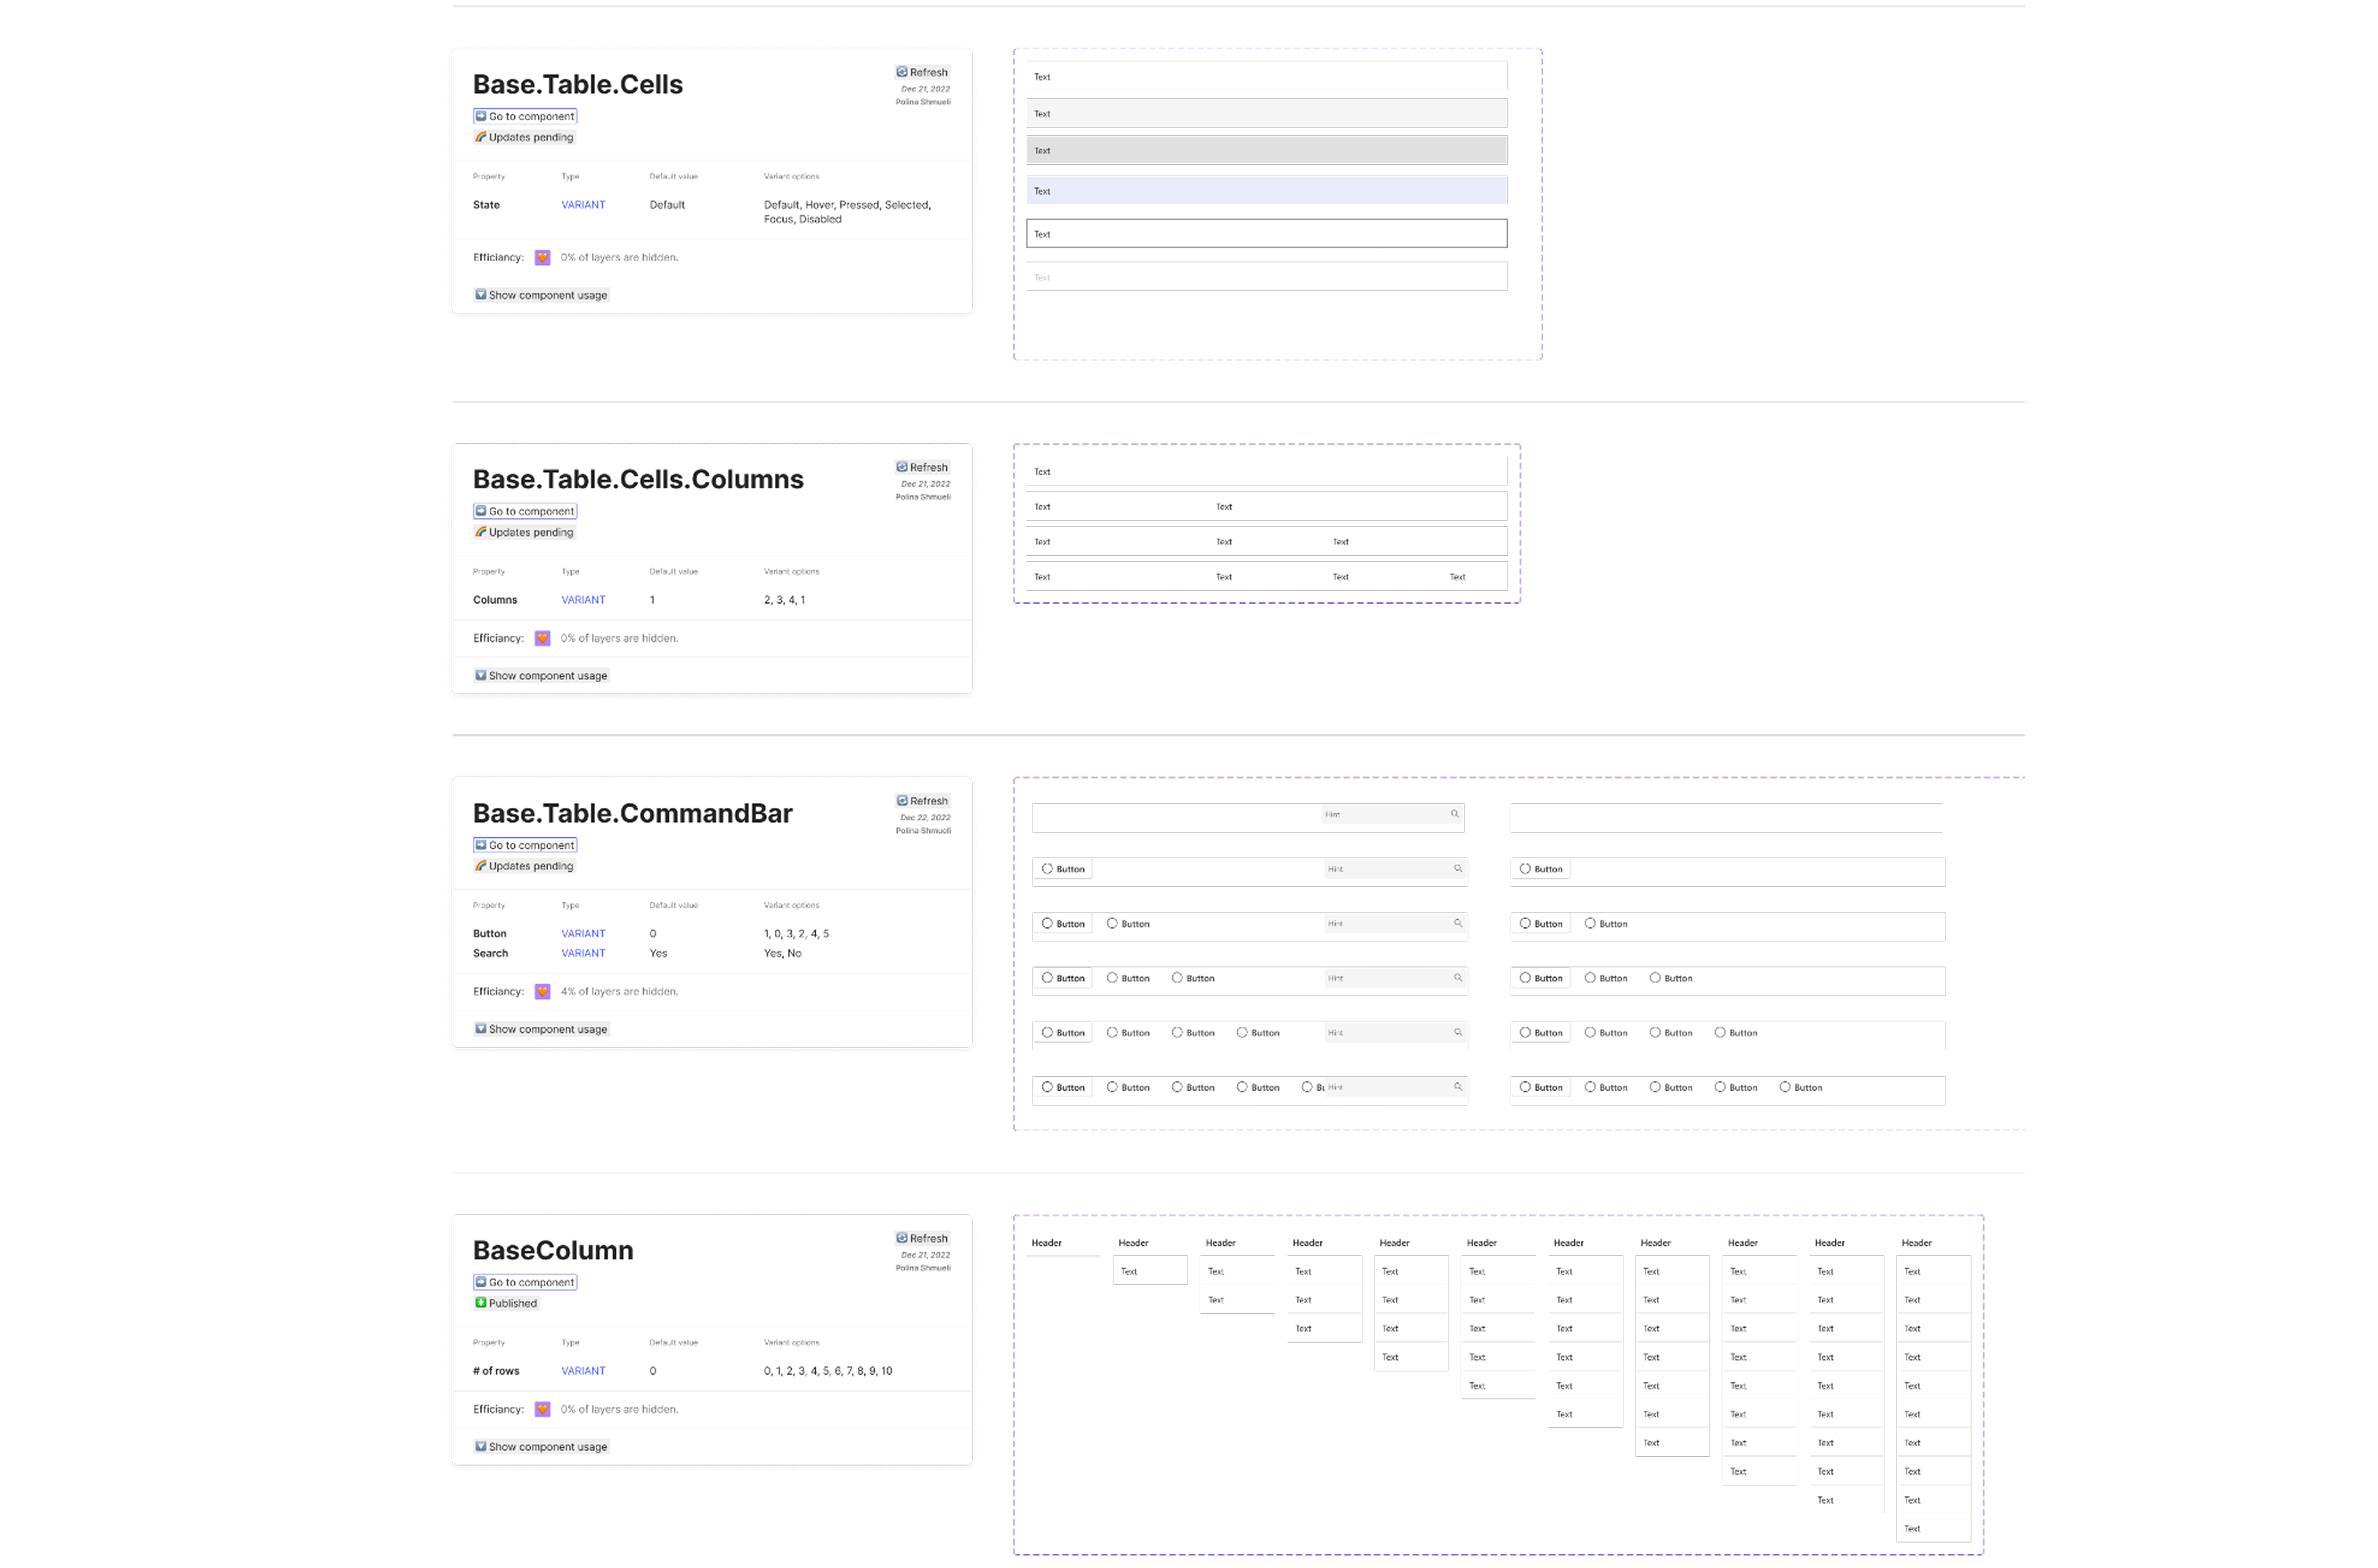The width and height of the screenshot is (2378, 1568).
Task: Click the VARIANT type of the State property
Action: click(x=583, y=205)
